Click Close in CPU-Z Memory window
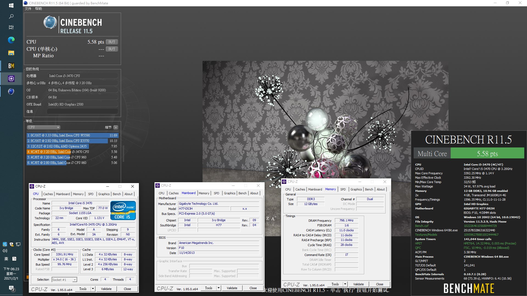The height and width of the screenshot is (296, 527). (x=380, y=284)
